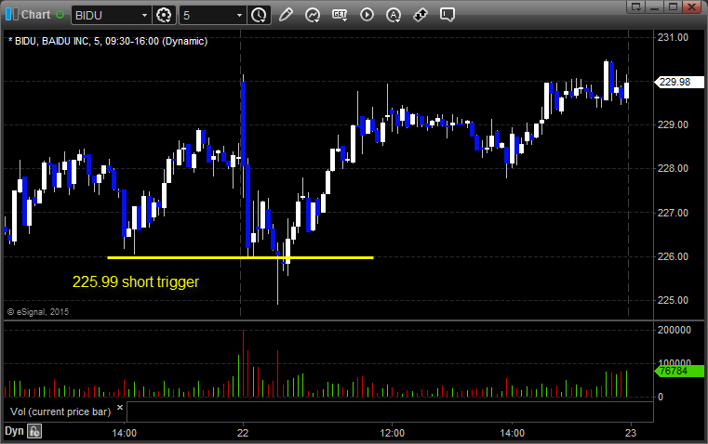The width and height of the screenshot is (708, 444).
Task: Toggle the Dyn dynamic scaling label
Action: click(14, 431)
